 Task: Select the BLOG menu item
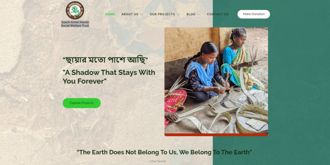[191, 14]
